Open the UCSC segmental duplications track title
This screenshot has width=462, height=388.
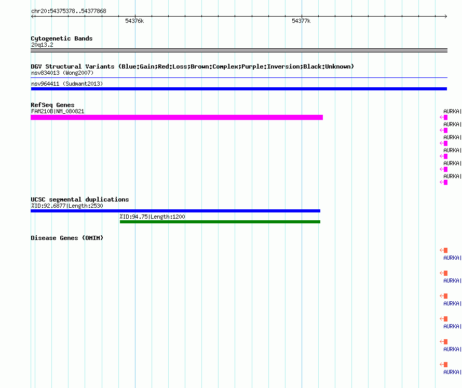tap(80, 199)
